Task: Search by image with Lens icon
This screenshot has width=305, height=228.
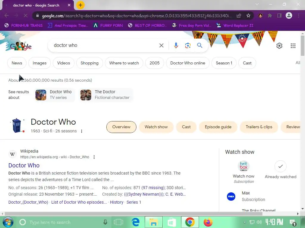Action: (188, 45)
